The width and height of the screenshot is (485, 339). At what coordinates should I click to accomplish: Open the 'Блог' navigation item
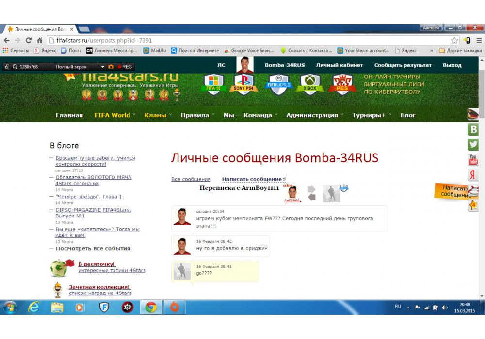[x=408, y=115]
